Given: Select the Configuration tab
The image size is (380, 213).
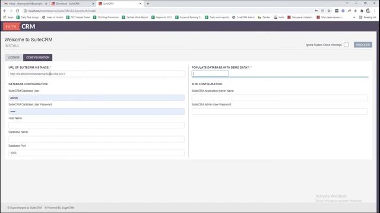Looking at the screenshot, I should pos(37,57).
